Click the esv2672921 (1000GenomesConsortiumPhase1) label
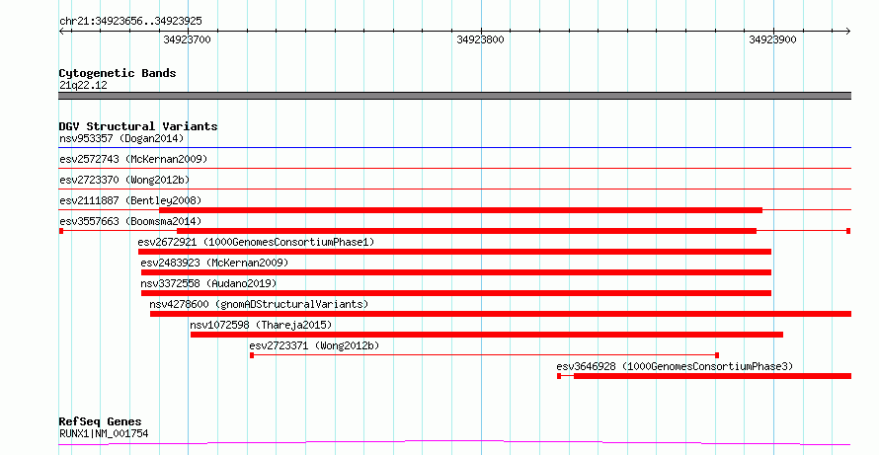The height and width of the screenshot is (455, 879). coord(256,242)
